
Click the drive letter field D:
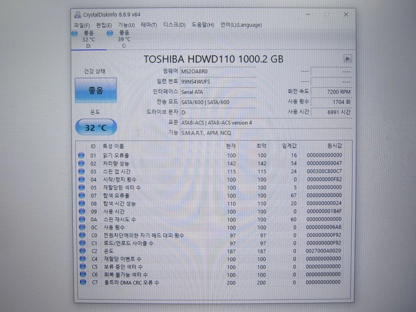[218, 112]
